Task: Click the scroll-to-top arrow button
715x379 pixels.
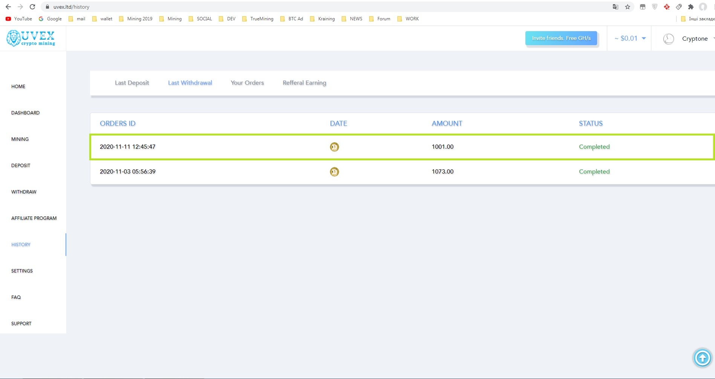Action: tap(702, 358)
